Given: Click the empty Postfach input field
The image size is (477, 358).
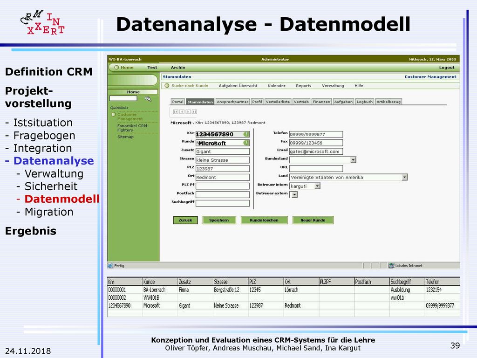Looking at the screenshot, I should (x=222, y=194).
